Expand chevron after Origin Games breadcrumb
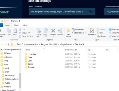The height and width of the screenshot is (91, 119). [73, 44]
